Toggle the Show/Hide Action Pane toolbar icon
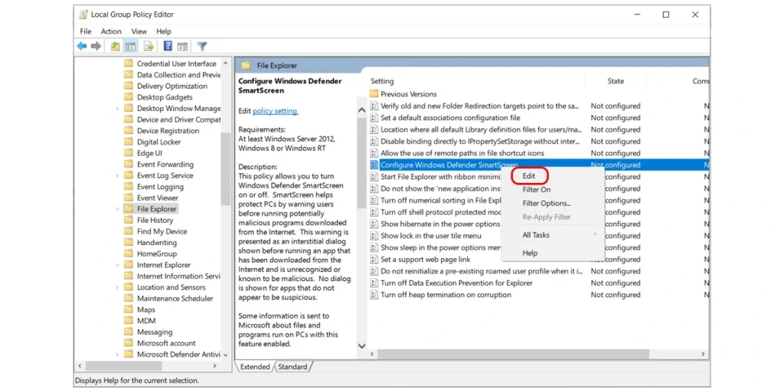Viewport: 784px width, 392px height. (182, 47)
